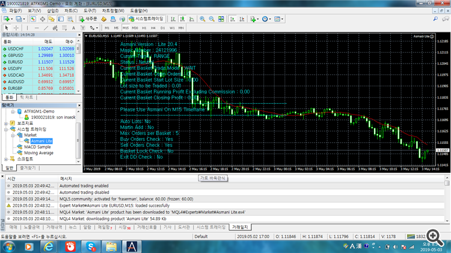The width and height of the screenshot is (451, 253).
Task: Switch chart to bar chart icon
Action: point(173,19)
